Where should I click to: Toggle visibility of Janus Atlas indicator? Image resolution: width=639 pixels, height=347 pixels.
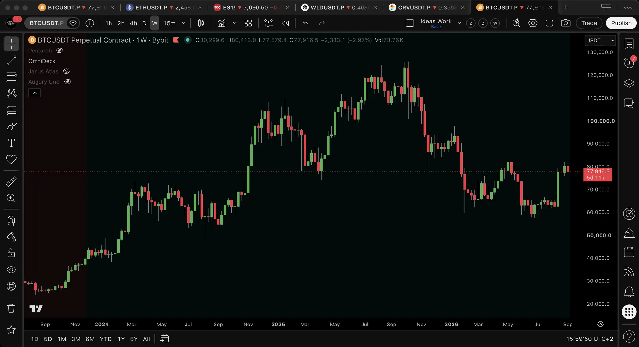click(x=66, y=71)
